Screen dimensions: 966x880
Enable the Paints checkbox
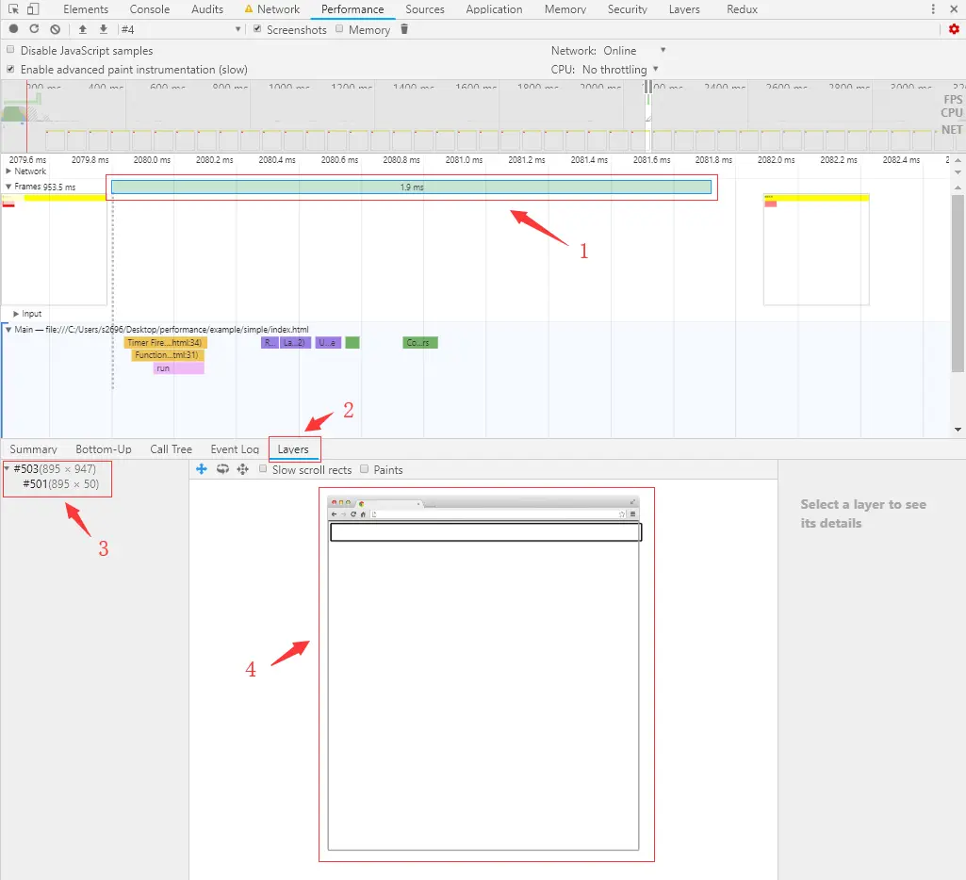[x=365, y=469]
